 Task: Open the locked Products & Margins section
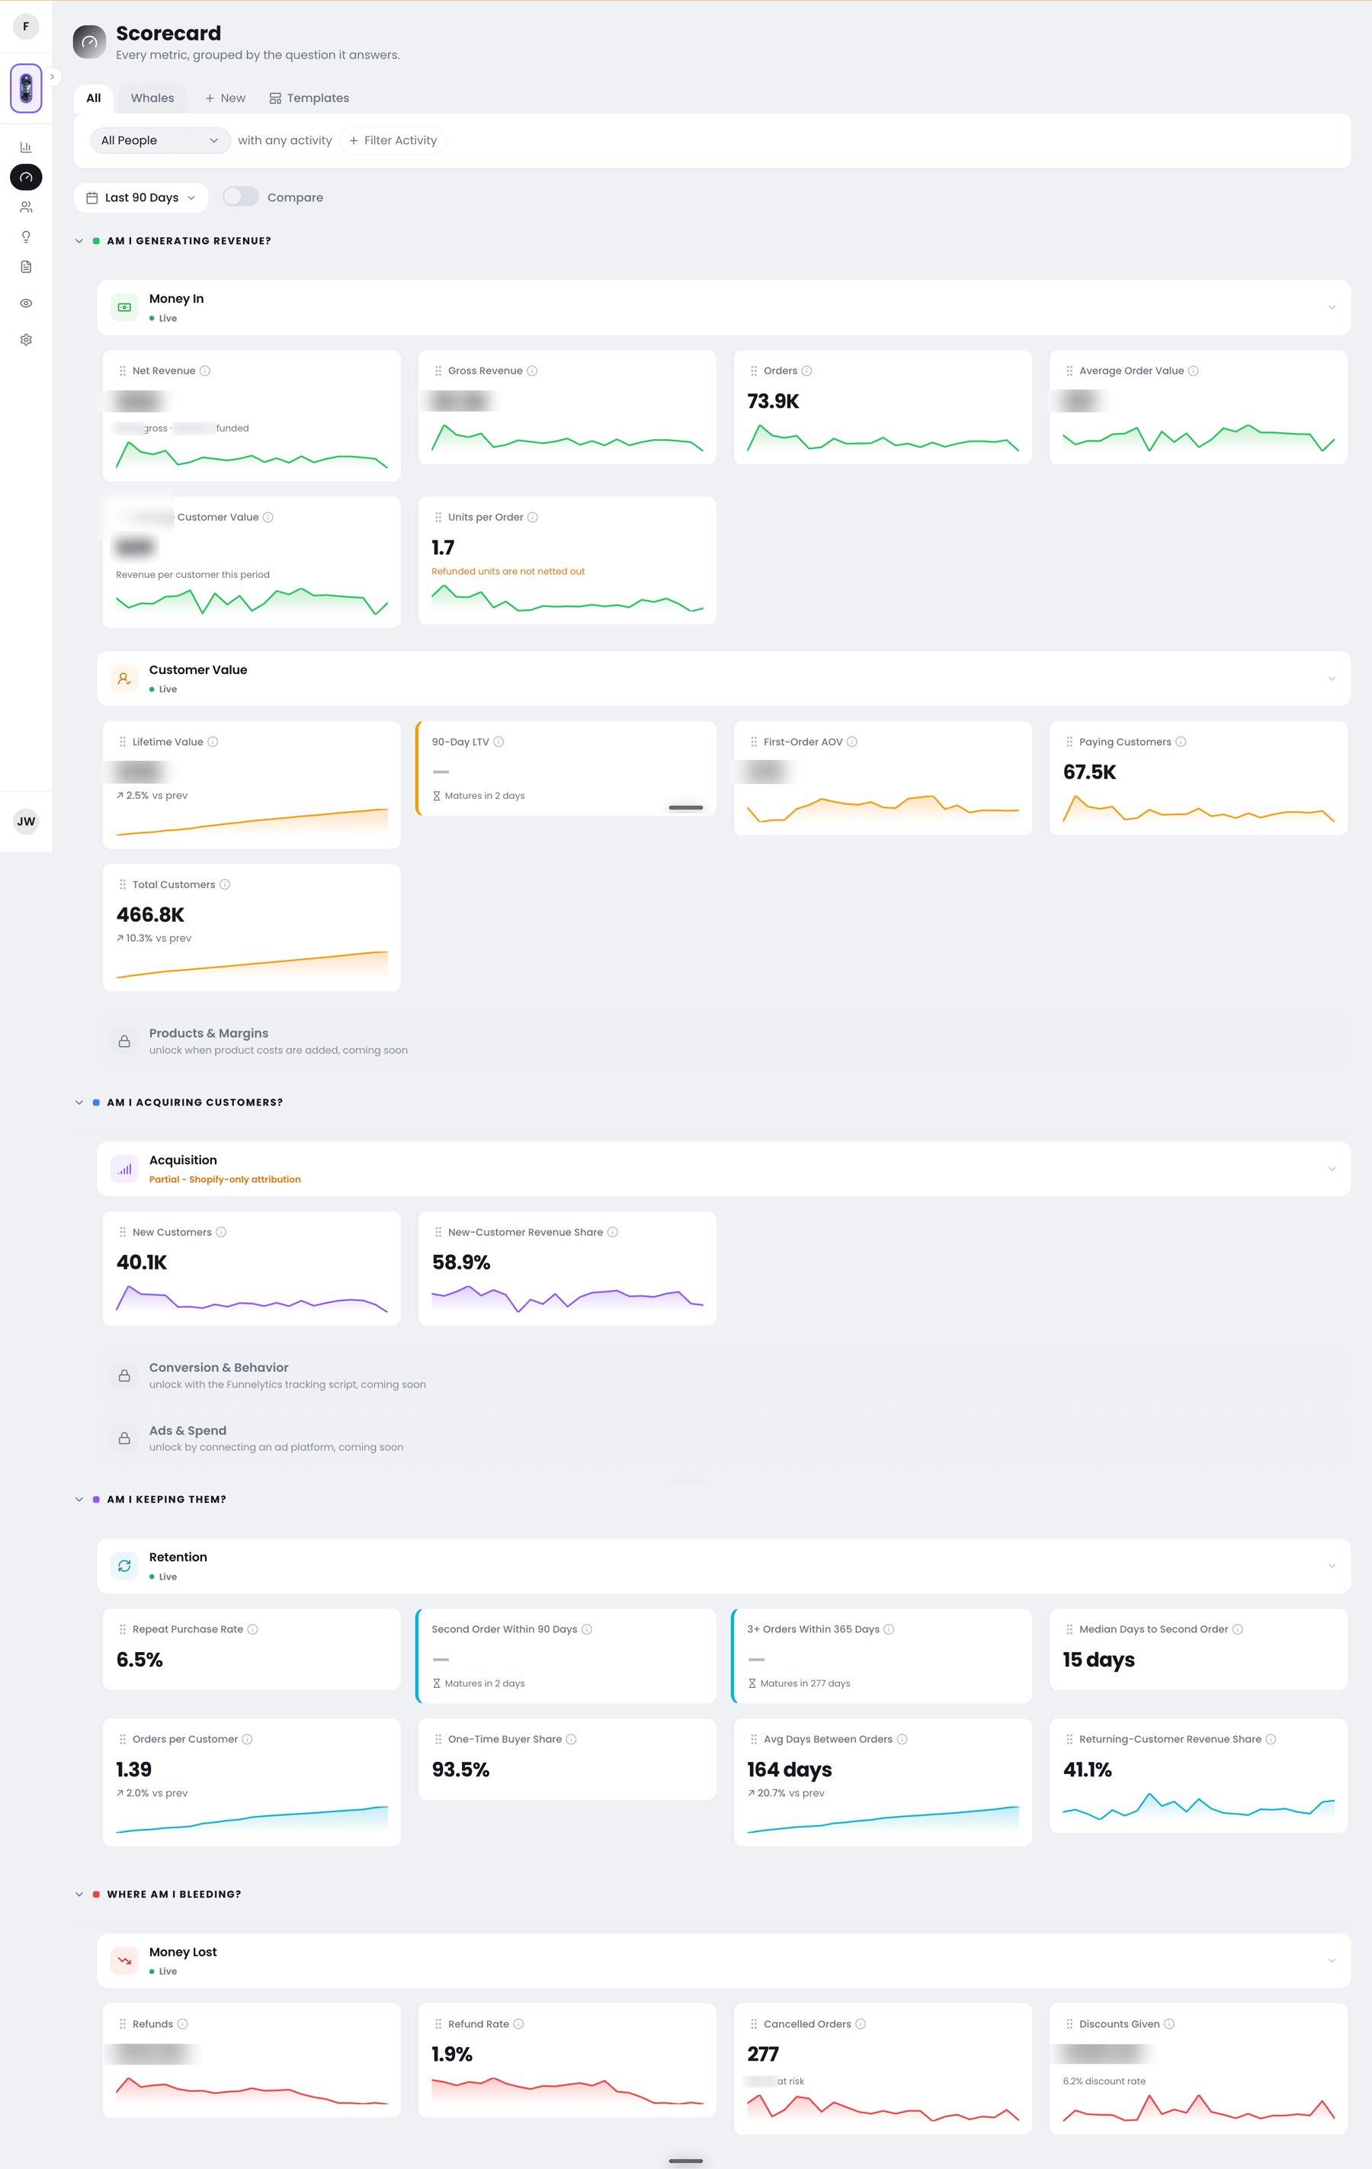pyautogui.click(x=724, y=1041)
